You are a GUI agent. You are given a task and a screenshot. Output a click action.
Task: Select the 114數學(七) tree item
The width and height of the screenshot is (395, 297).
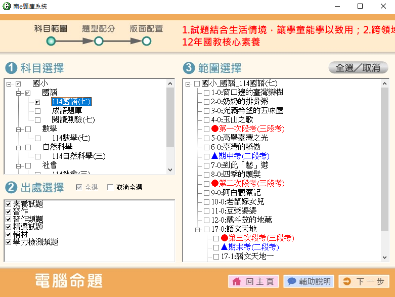tap(71, 138)
